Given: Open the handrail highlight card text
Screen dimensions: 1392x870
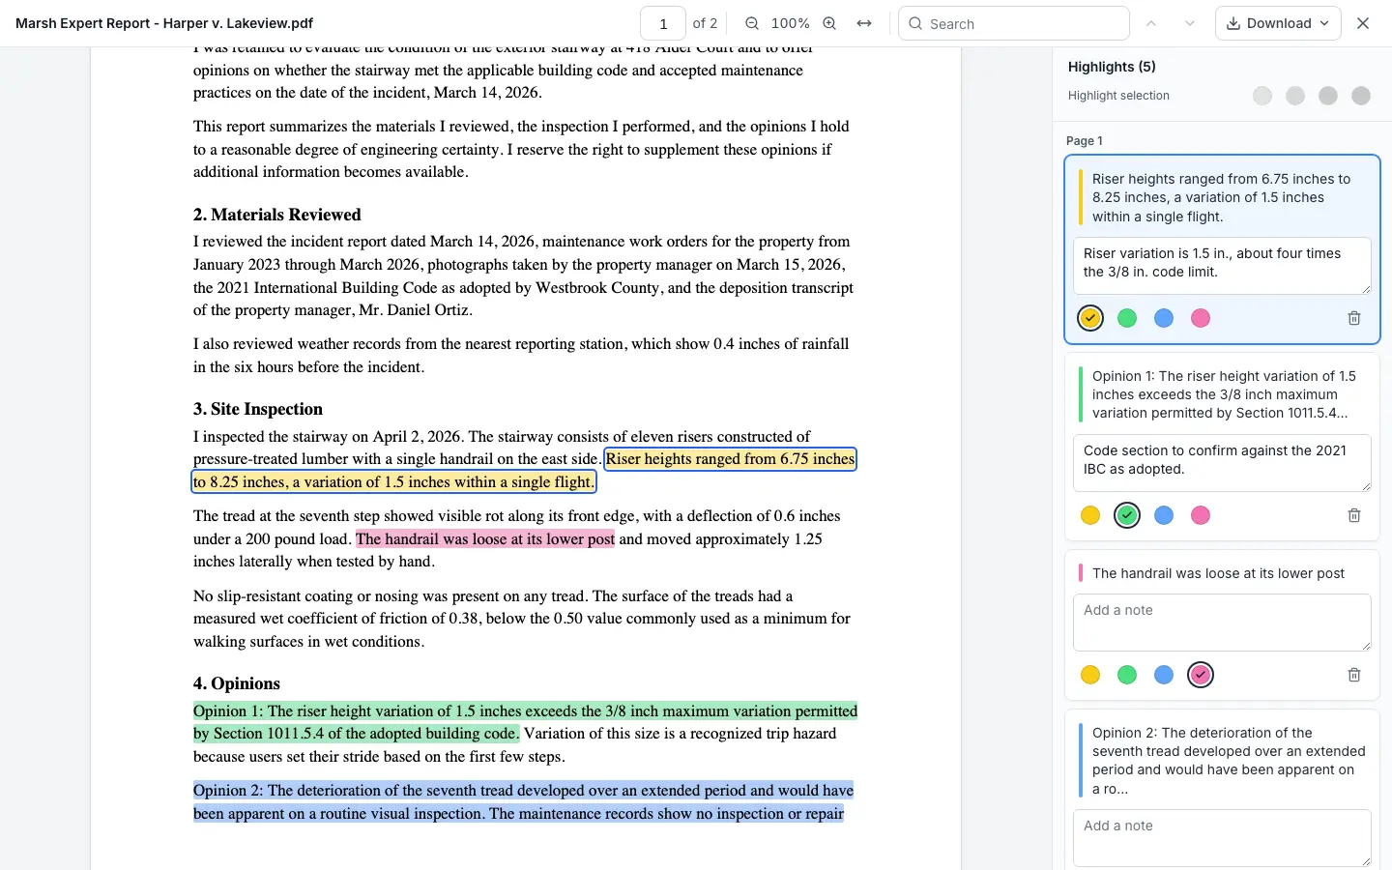Looking at the screenshot, I should pyautogui.click(x=1218, y=573).
